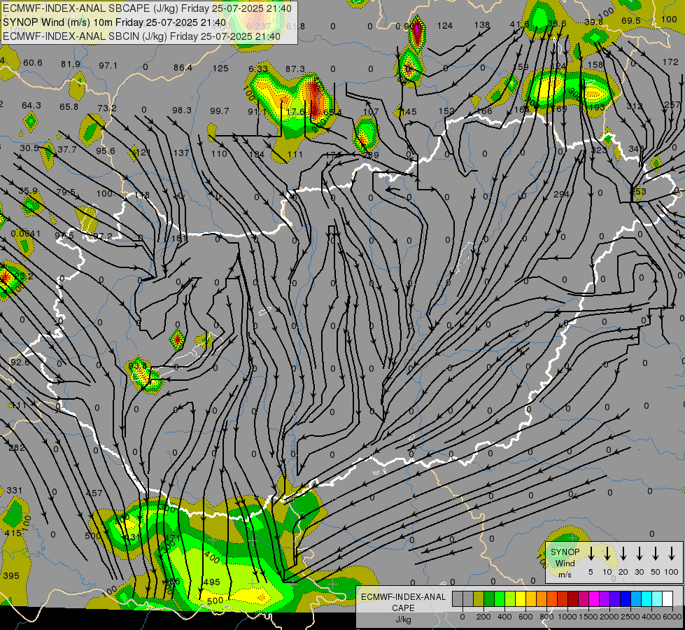Click the 6000 tick label on color bar
This screenshot has height=630, width=685.
pyautogui.click(x=672, y=617)
